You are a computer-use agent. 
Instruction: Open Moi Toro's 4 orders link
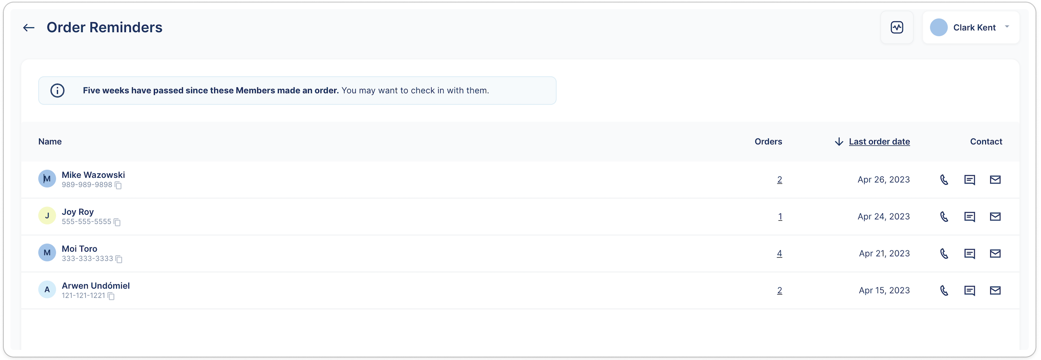click(x=779, y=254)
